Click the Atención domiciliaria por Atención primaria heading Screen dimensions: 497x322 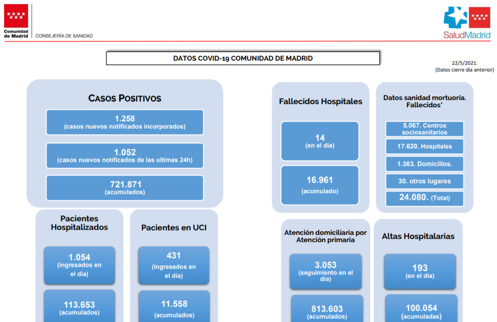(x=325, y=236)
